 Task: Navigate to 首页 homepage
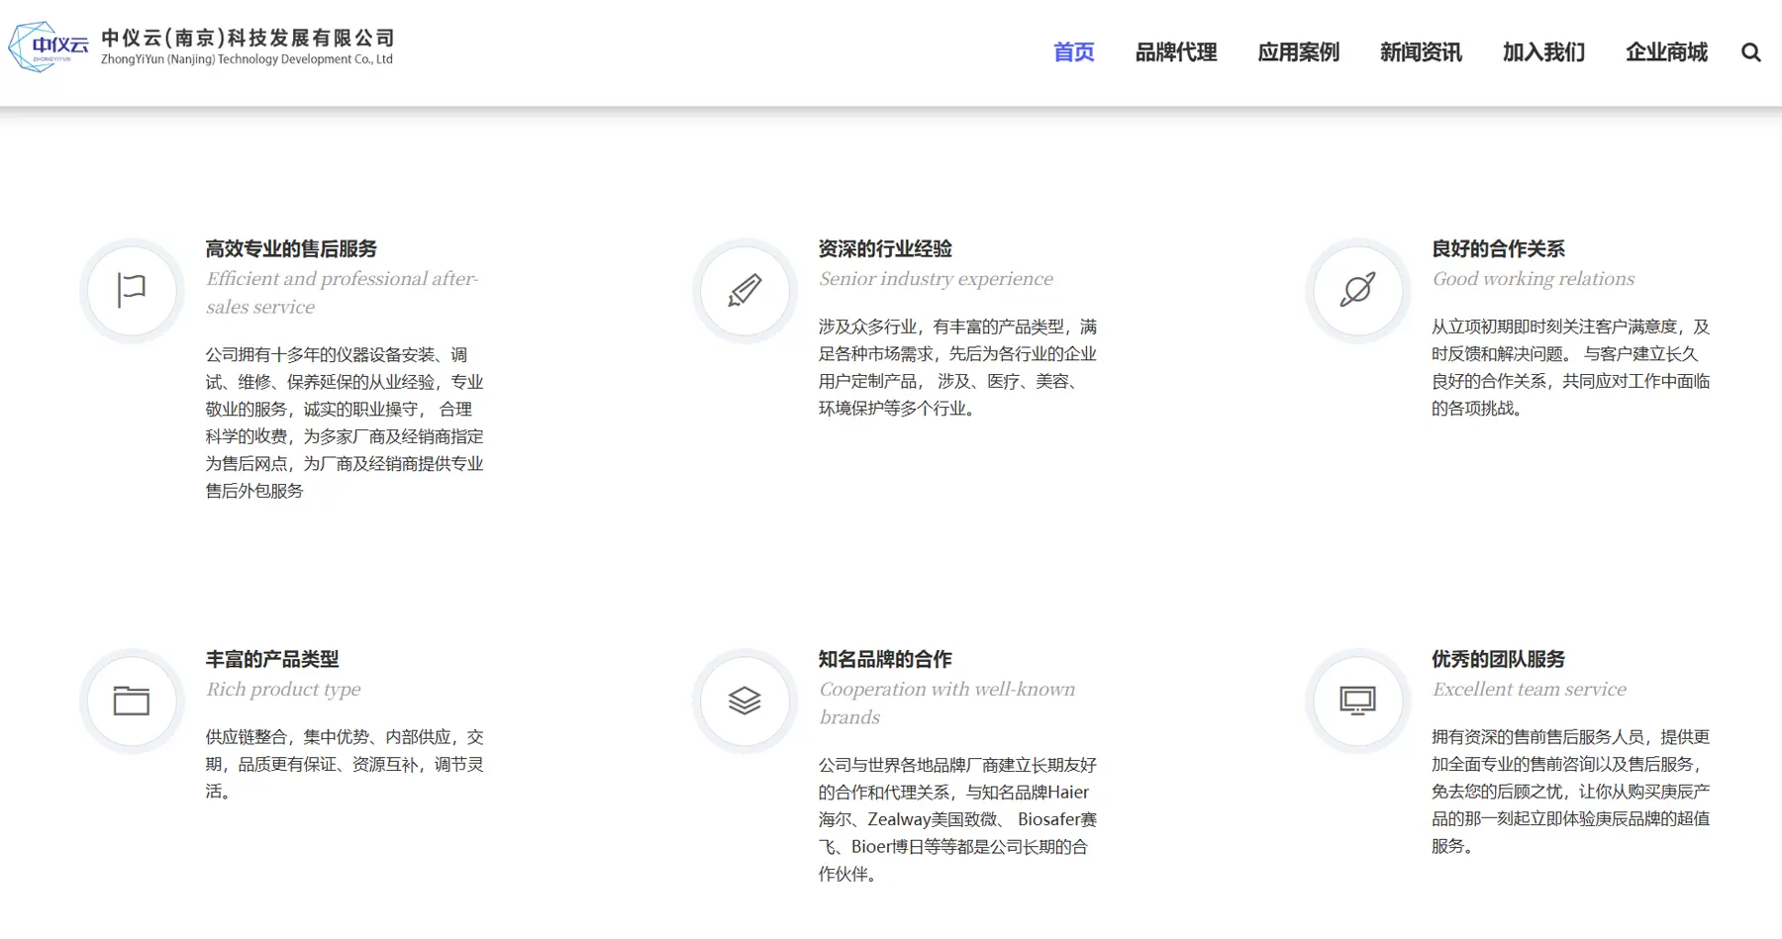coord(1073,52)
